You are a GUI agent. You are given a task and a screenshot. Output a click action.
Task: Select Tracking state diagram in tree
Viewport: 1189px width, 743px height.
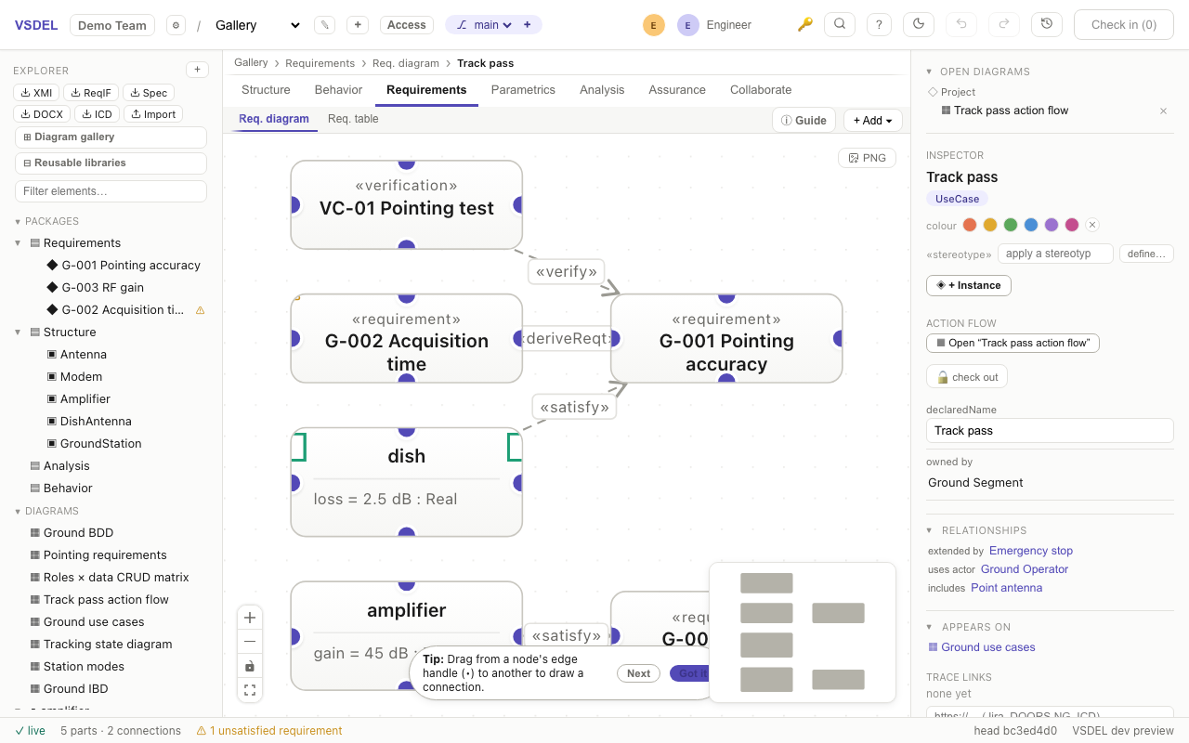[x=108, y=645]
